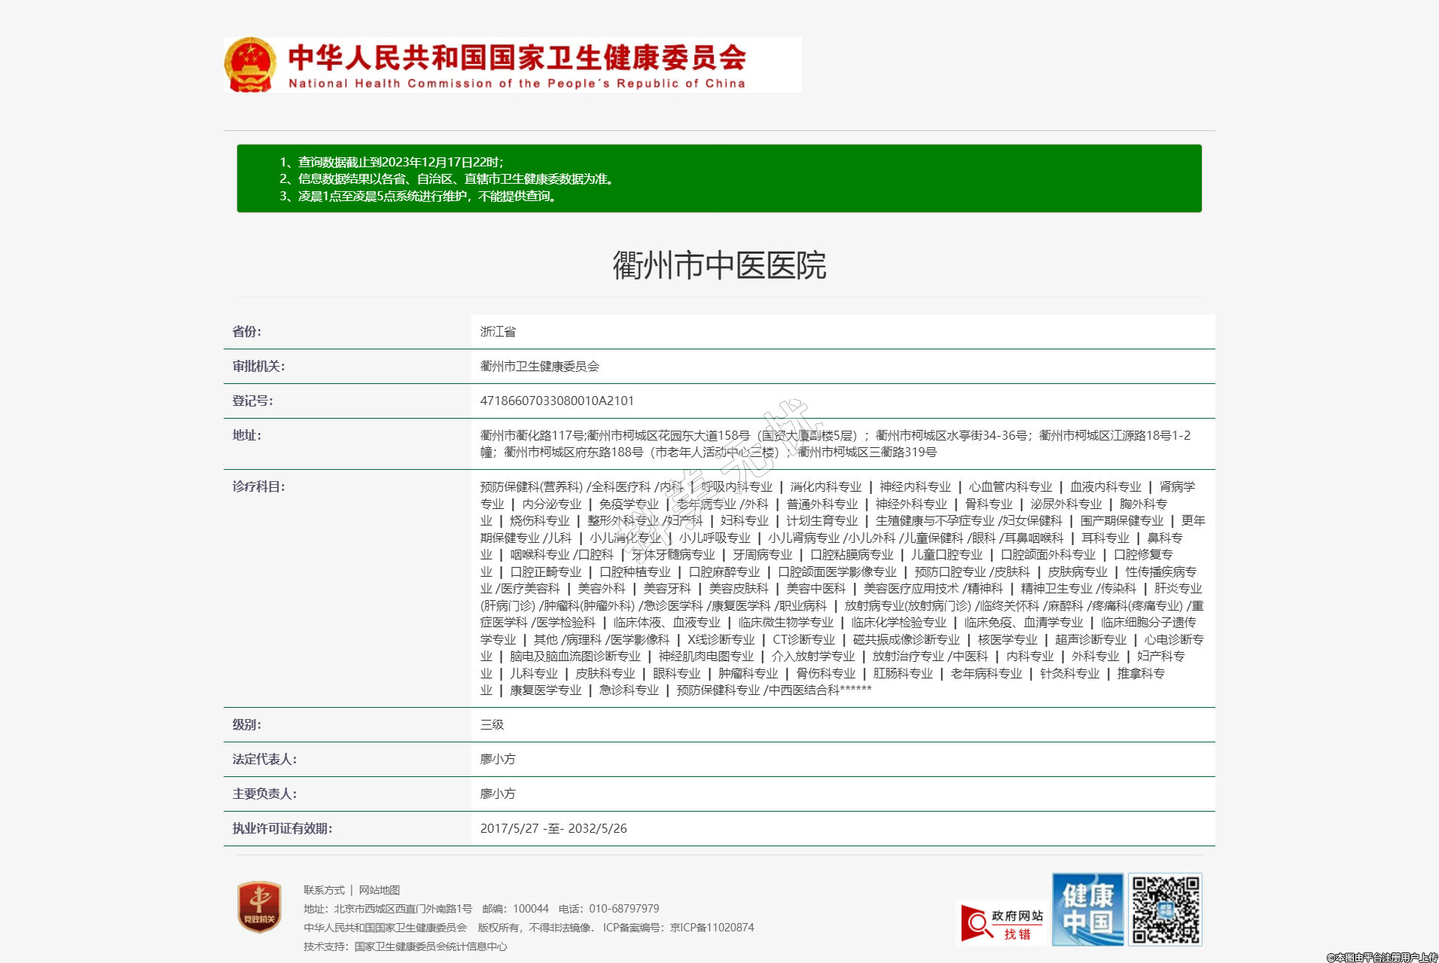Open the 联系方式 footer link
The height and width of the screenshot is (963, 1439).
[324, 890]
